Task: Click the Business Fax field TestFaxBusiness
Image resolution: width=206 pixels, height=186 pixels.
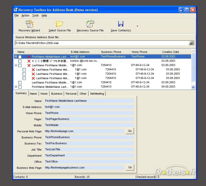Action: coord(89,143)
